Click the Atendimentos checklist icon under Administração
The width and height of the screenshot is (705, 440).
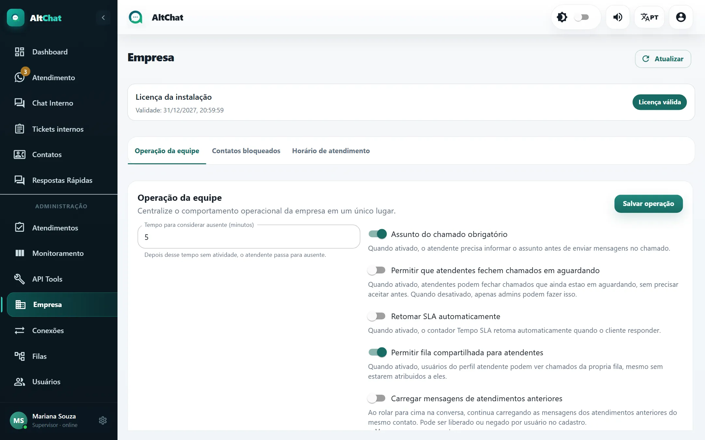[20, 227]
